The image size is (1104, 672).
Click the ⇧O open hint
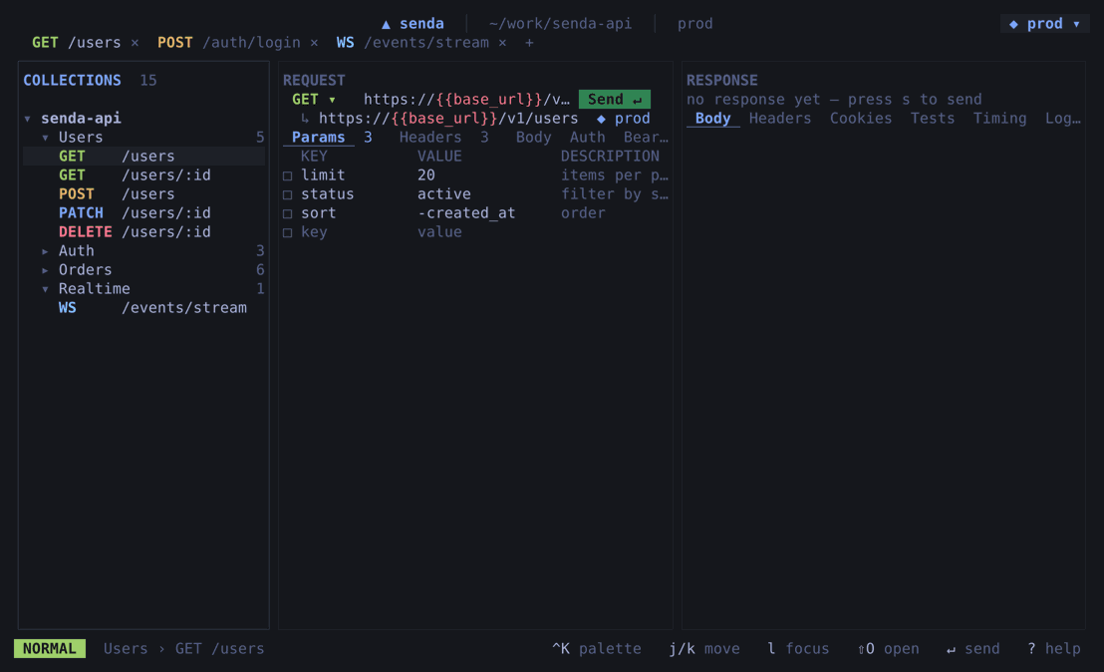pos(888,649)
